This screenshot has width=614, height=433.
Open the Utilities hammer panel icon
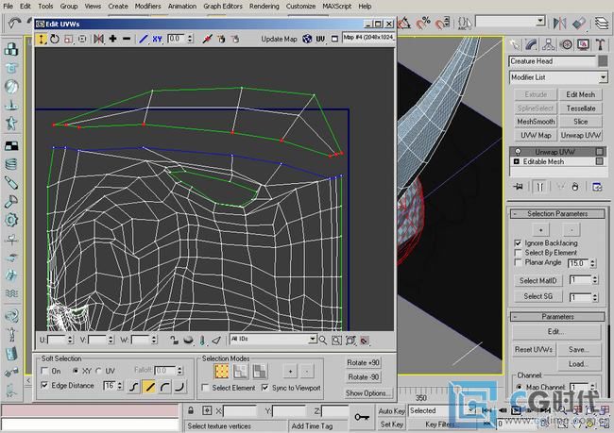tap(600, 45)
